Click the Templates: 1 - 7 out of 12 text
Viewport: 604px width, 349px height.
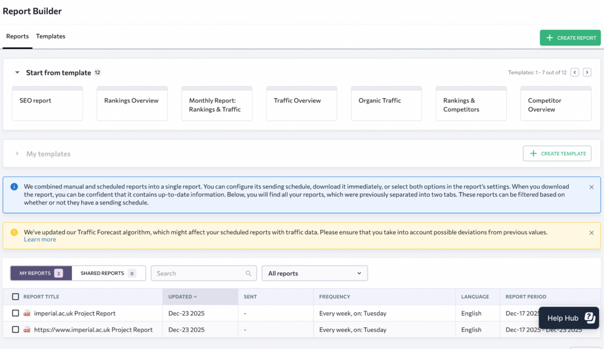pos(538,72)
